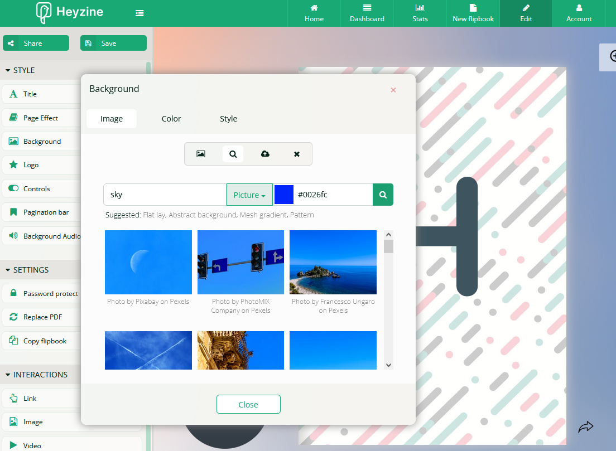This screenshot has height=451, width=616.
Task: Click the Mesh gradient suggestion
Action: coord(263,215)
